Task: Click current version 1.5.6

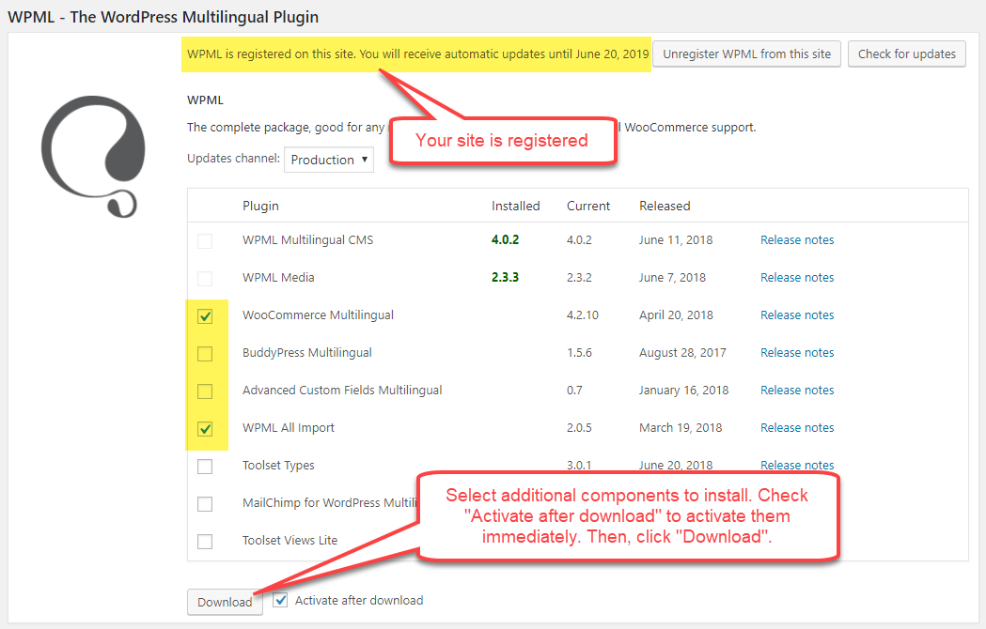Action: tap(579, 353)
